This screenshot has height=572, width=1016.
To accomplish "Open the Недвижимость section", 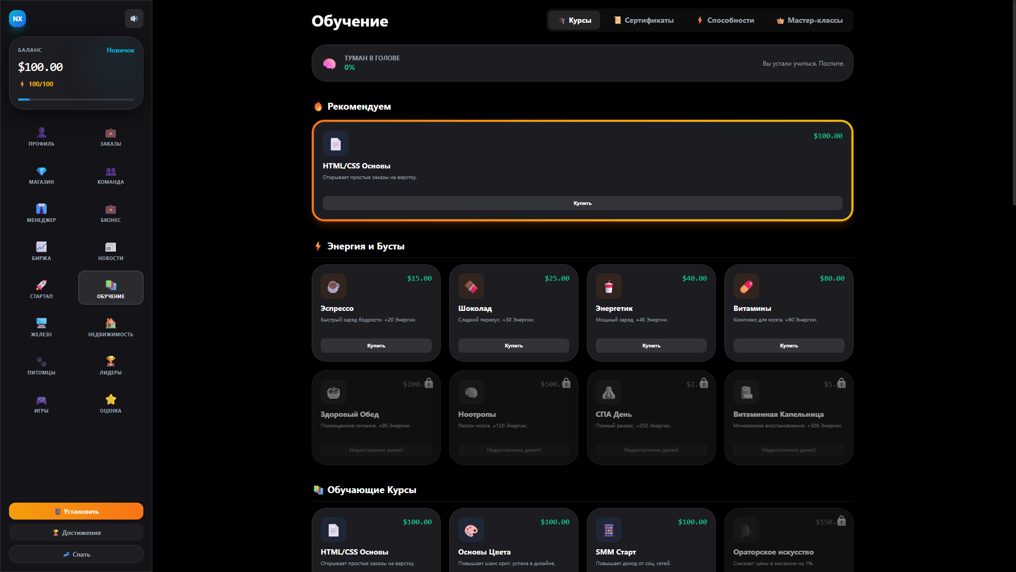I will pyautogui.click(x=110, y=327).
